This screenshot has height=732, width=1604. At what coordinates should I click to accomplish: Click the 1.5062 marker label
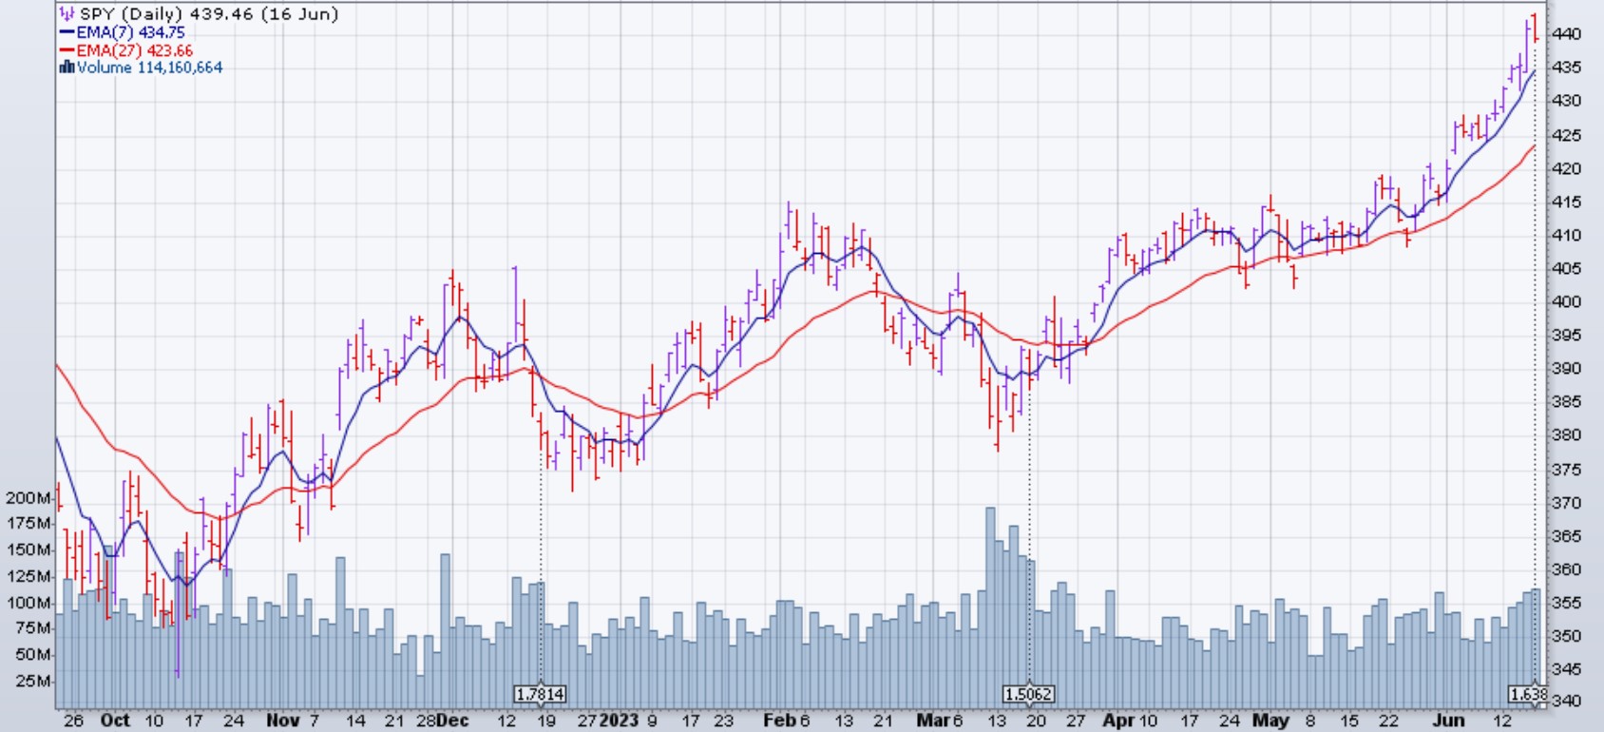coord(1028,695)
